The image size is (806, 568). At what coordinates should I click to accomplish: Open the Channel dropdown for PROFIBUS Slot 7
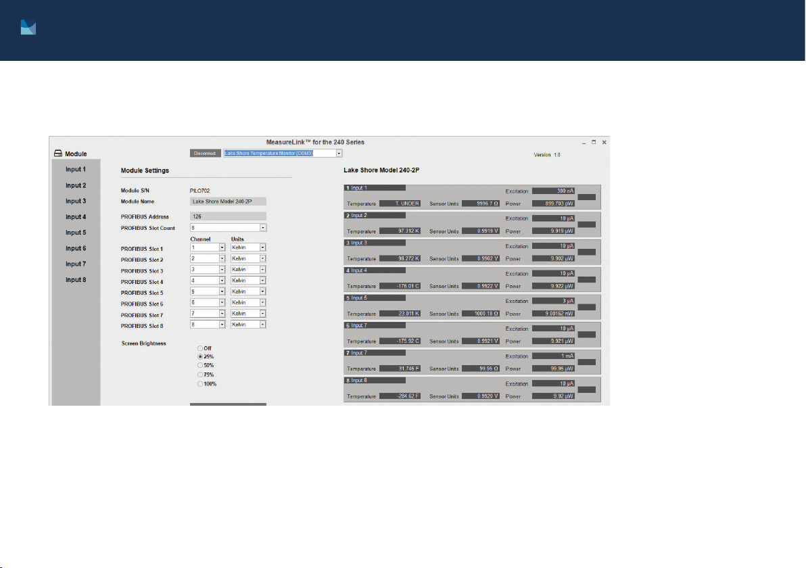[222, 314]
